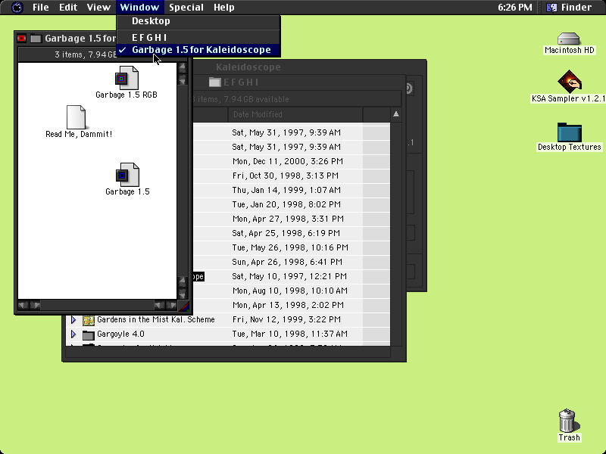This screenshot has width=606, height=454.
Task: Click the date Sat, Apr 25, 1998, 6:19 PM
Action: pyautogui.click(x=286, y=233)
